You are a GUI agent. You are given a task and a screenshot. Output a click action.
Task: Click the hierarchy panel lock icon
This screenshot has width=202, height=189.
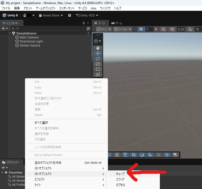pyautogui.click(x=84, y=23)
